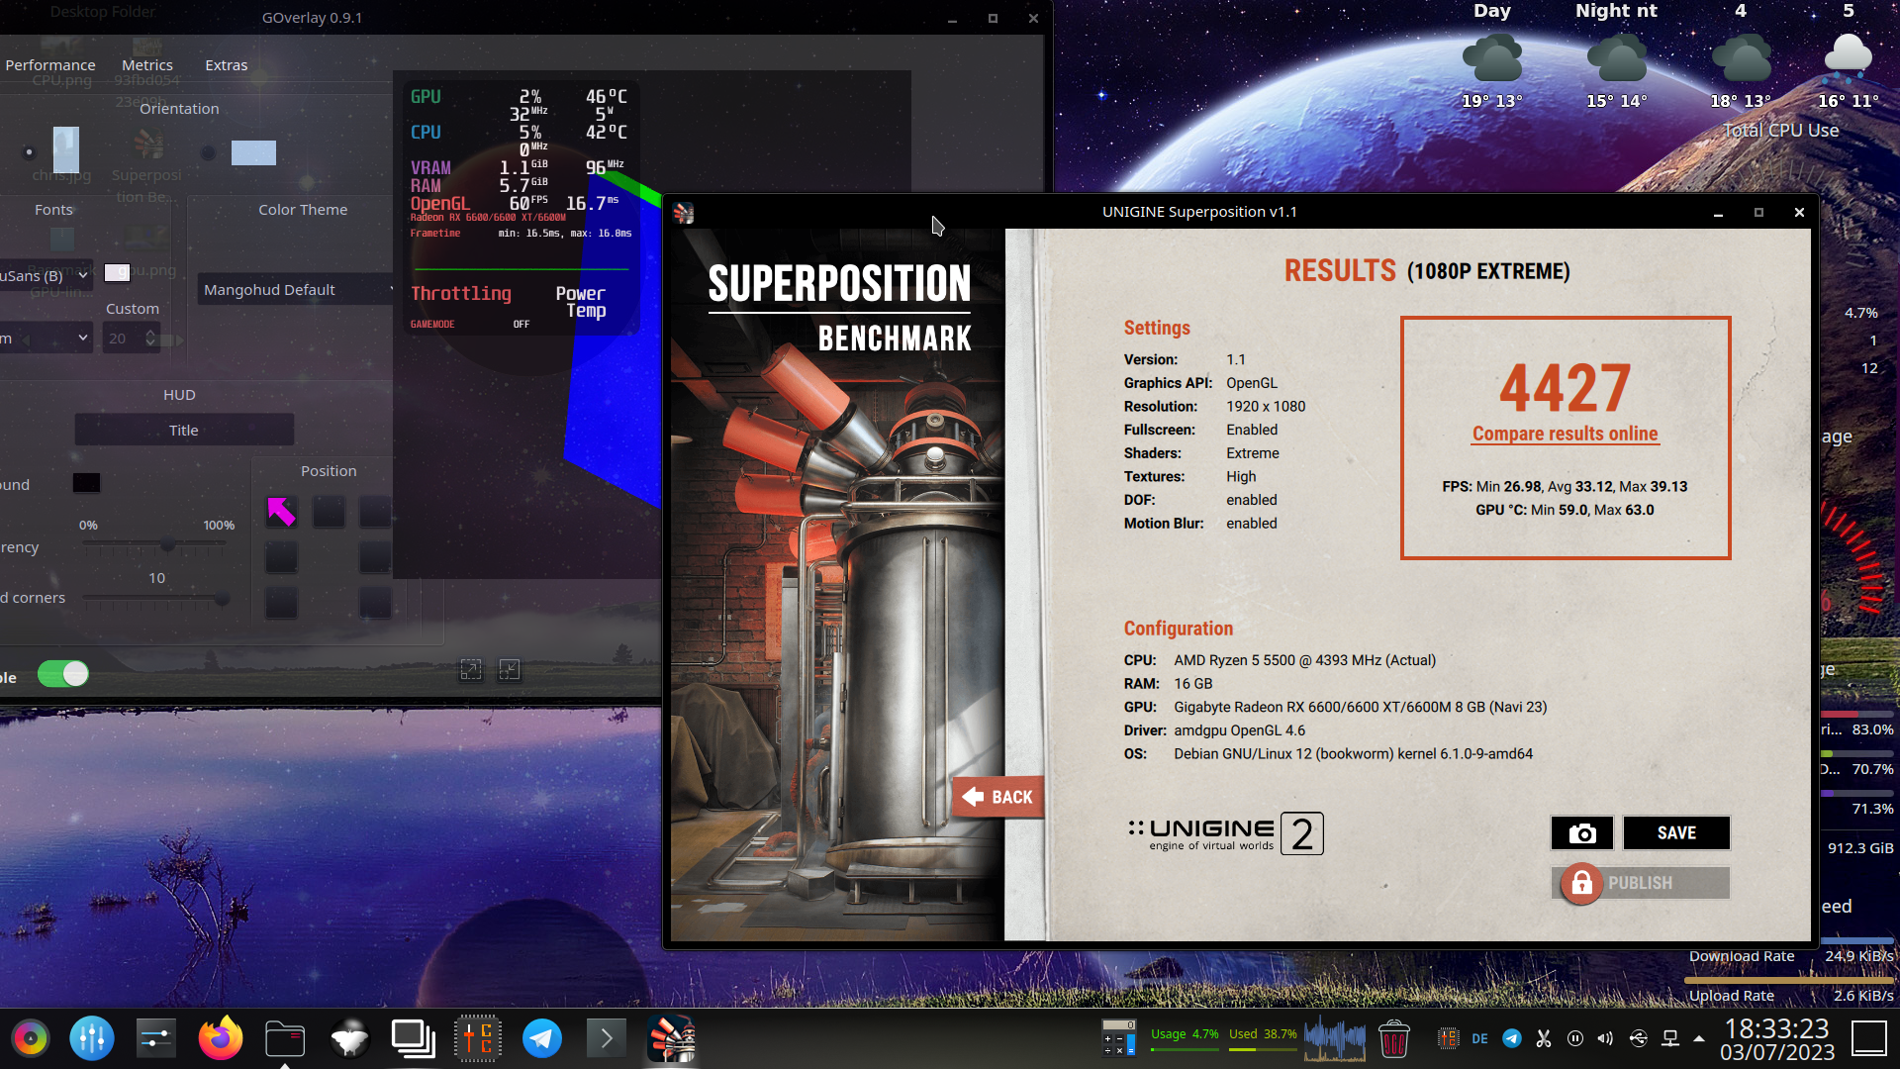Increase font size with spinner arrows

click(150, 333)
